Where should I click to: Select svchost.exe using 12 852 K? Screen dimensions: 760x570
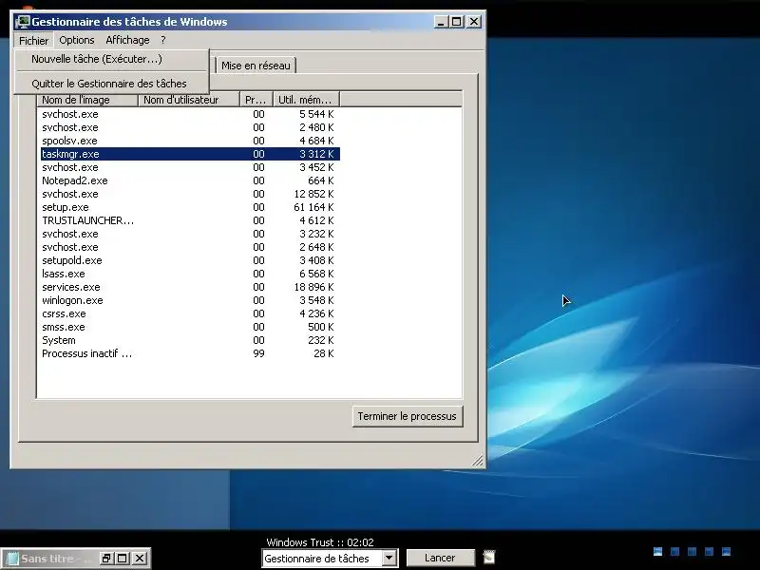click(x=190, y=194)
